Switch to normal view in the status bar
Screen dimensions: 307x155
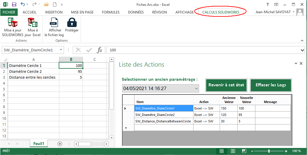pyautogui.click(x=221, y=151)
